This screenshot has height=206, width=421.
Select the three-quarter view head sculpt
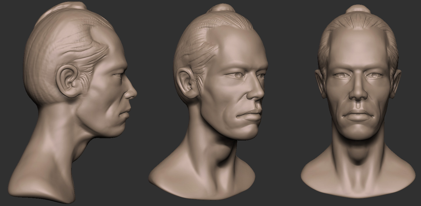coord(208,102)
